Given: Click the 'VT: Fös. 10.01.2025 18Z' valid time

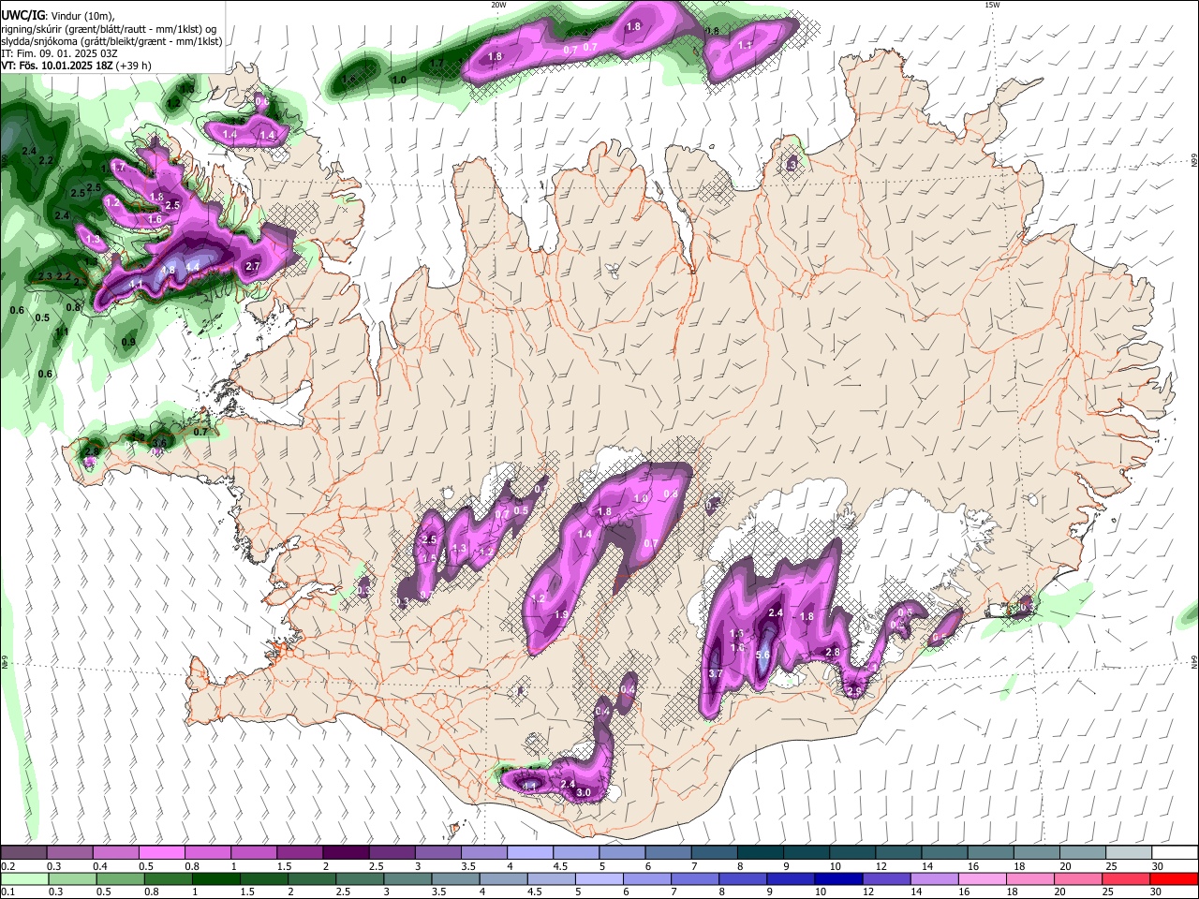Looking at the screenshot, I should coord(57,66).
